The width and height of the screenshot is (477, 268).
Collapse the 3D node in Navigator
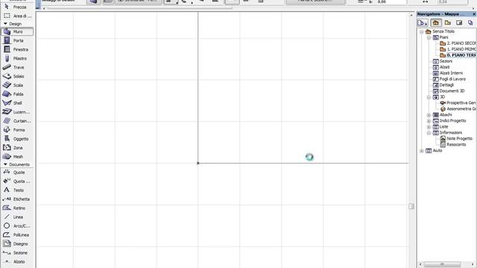point(429,97)
